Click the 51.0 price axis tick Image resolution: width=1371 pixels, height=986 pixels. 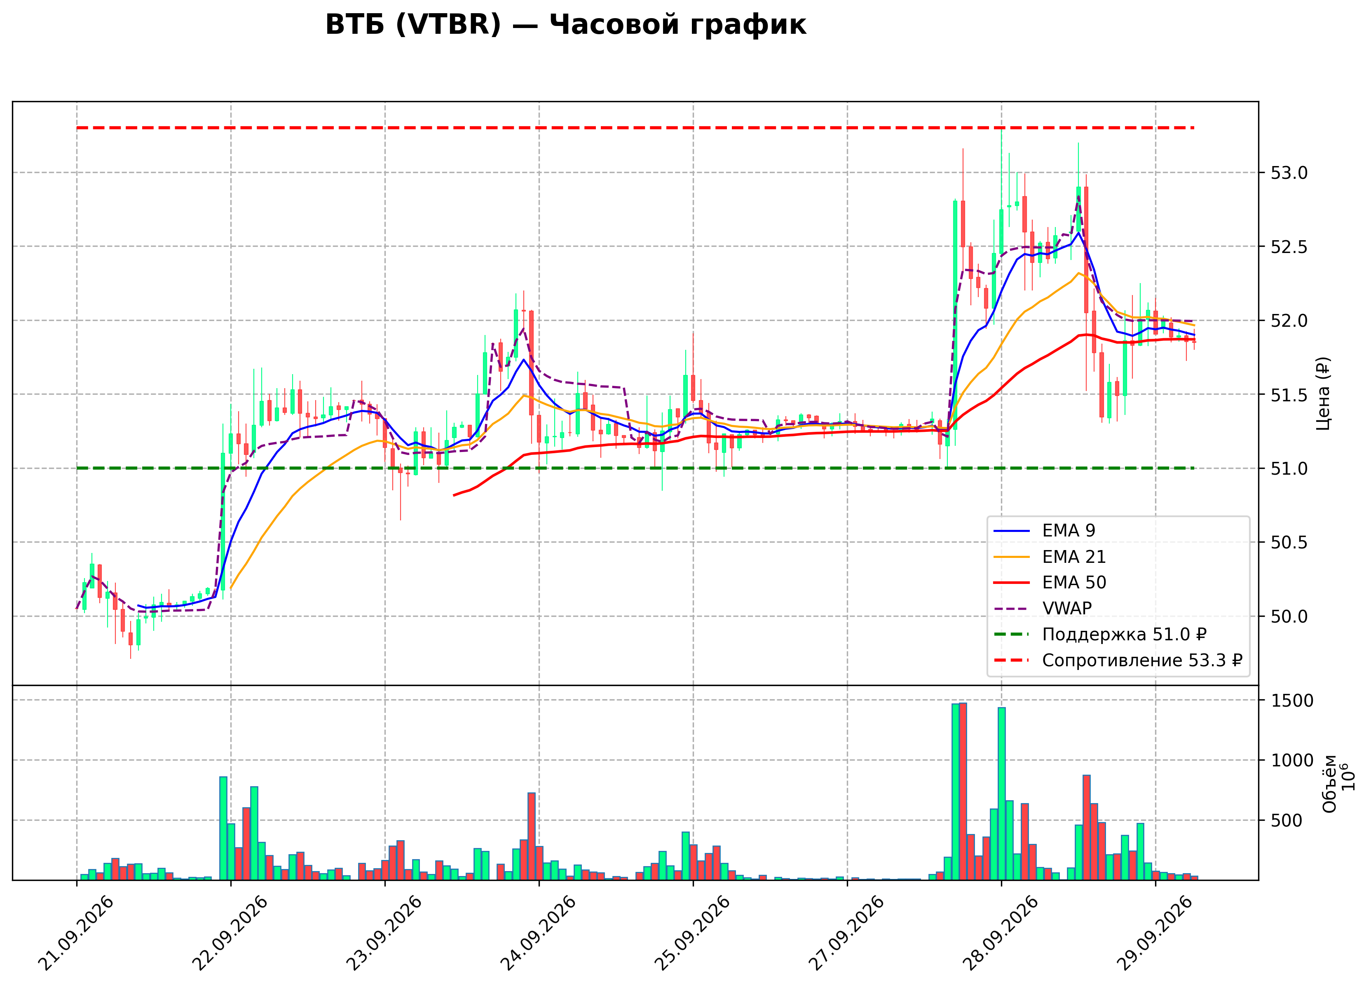click(1289, 468)
